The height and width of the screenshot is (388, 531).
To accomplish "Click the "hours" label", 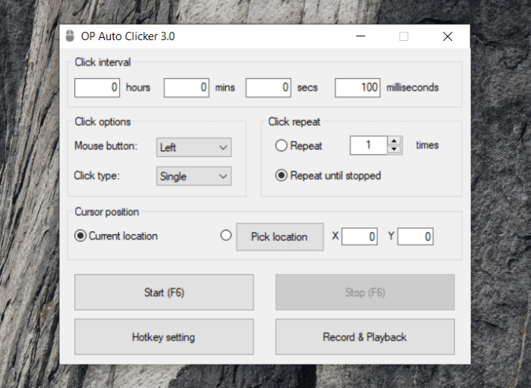I will click(138, 88).
